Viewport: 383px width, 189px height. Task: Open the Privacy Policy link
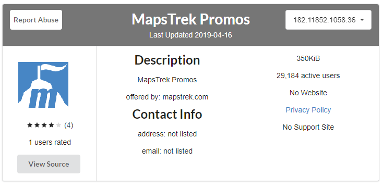tap(308, 110)
